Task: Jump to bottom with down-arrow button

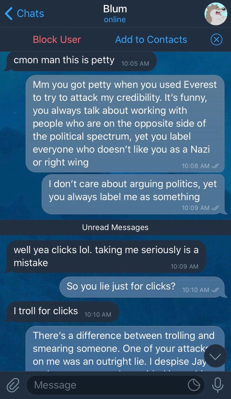Action: (x=216, y=356)
